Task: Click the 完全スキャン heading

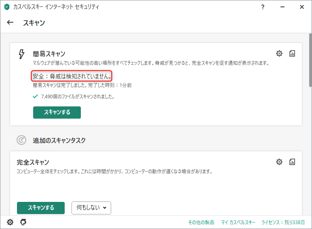Action: point(33,162)
